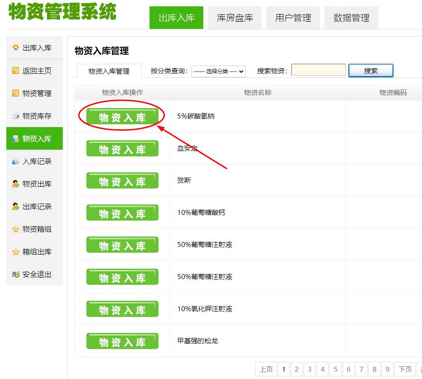Open 物资库存 in the sidebar

(x=34, y=116)
